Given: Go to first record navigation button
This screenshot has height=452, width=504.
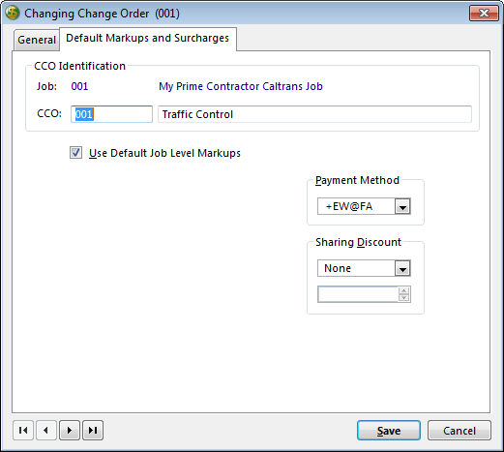Looking at the screenshot, I should click(x=23, y=430).
